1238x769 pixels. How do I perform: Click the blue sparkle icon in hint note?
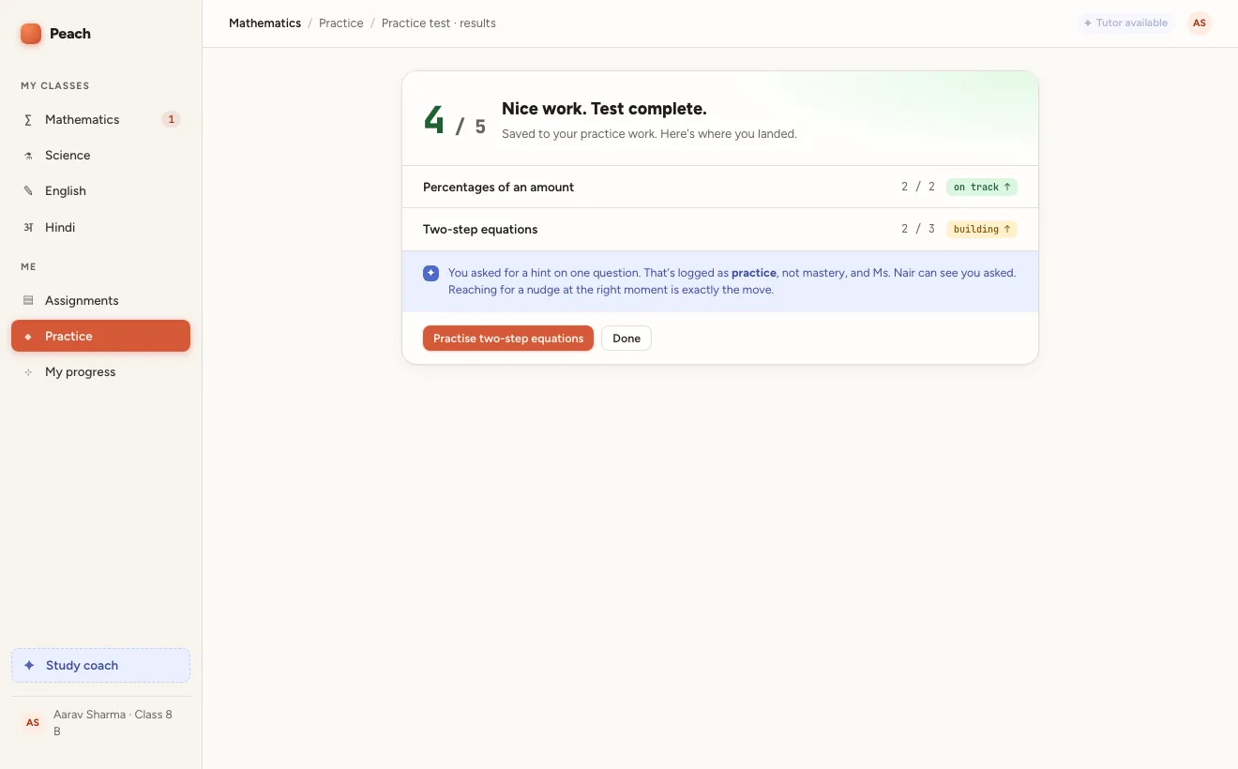pyautogui.click(x=430, y=273)
